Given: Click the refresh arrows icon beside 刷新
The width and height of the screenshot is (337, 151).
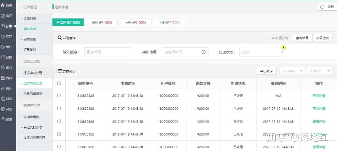Looking at the screenshot, I should [322, 7].
